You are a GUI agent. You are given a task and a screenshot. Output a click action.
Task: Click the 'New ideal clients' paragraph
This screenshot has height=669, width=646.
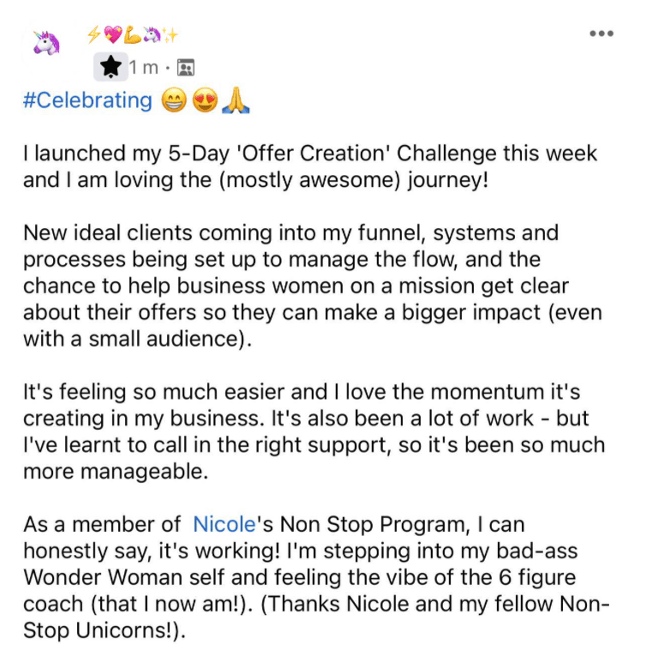tap(313, 286)
